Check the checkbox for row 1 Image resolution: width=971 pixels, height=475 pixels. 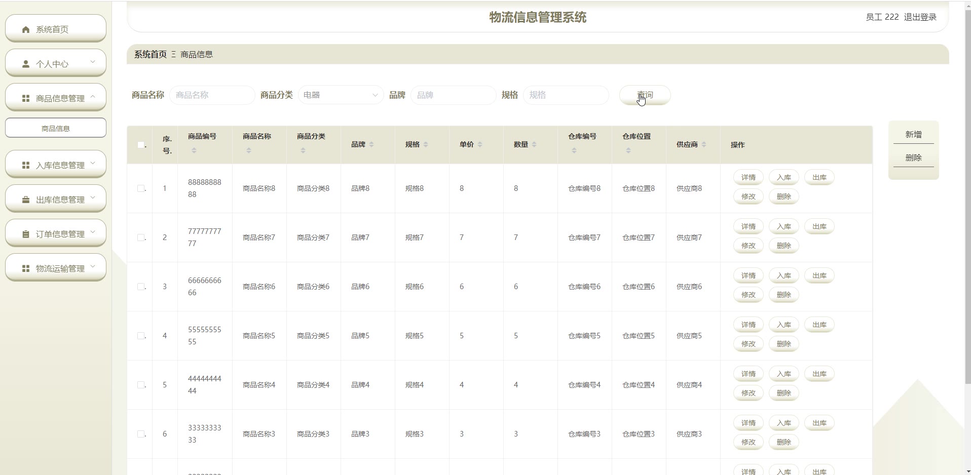(141, 188)
